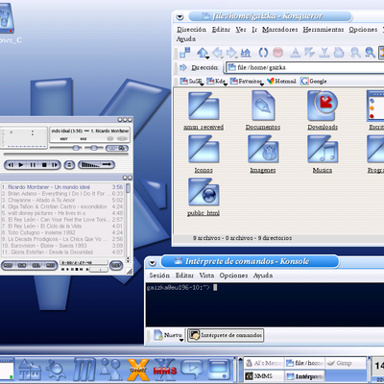Image resolution: width=384 pixels, height=384 pixels.
Task: Launch the XMMS panel icon
Action: (x=165, y=370)
